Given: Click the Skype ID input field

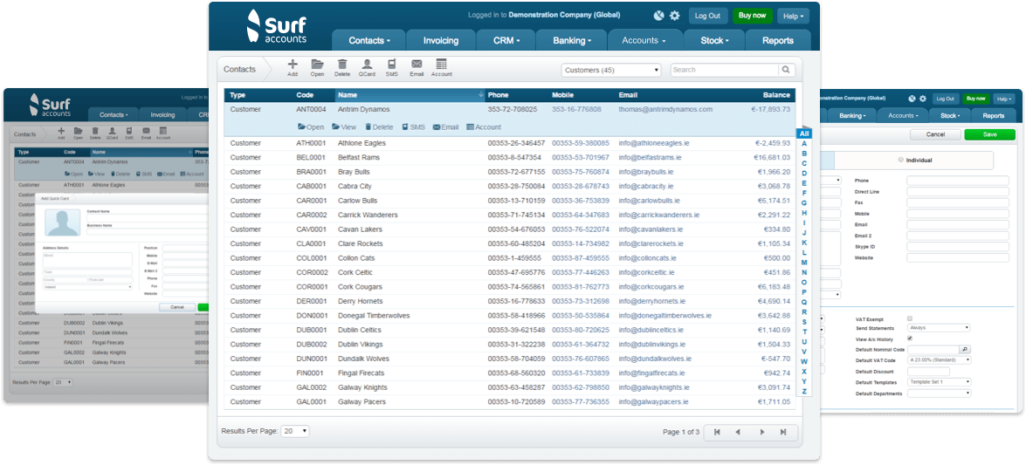Looking at the screenshot, I should click(x=958, y=246).
